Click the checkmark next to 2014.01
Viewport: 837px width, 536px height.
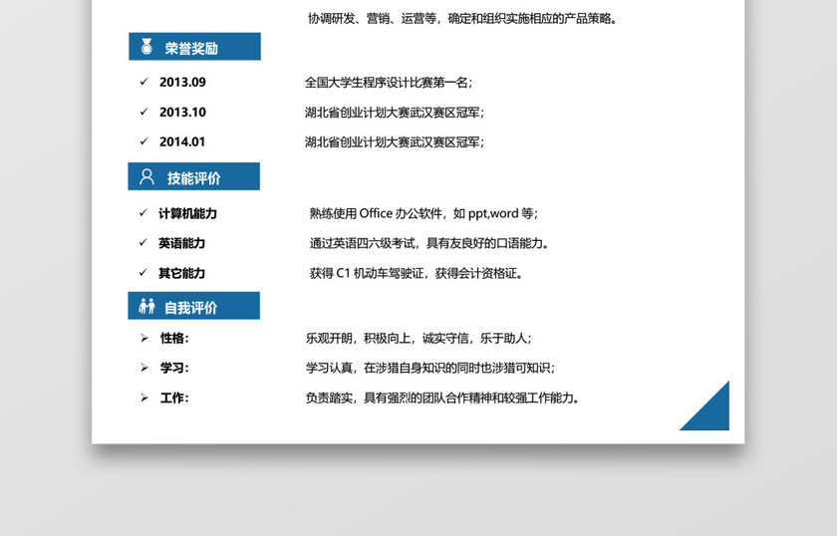coord(143,141)
